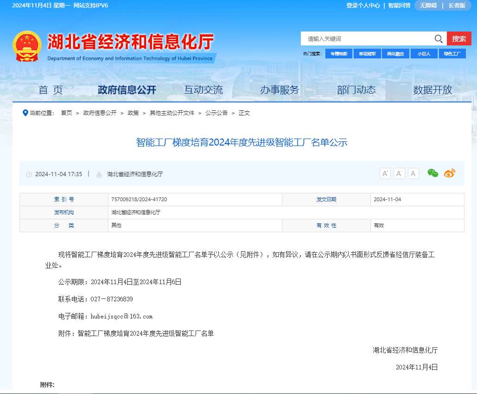This screenshot has width=477, height=394.
Task: Click the magnifying glass search icon
Action: pos(438,39)
